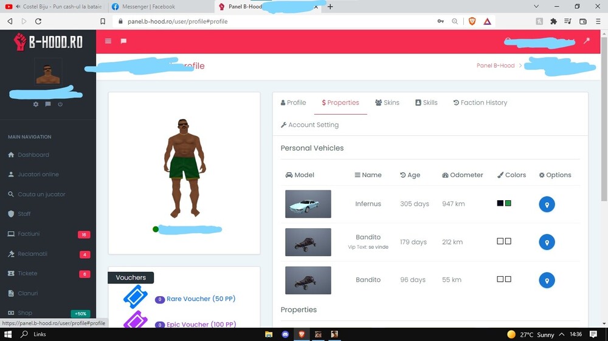Open the Account Setting tab
The width and height of the screenshot is (608, 341).
[309, 124]
